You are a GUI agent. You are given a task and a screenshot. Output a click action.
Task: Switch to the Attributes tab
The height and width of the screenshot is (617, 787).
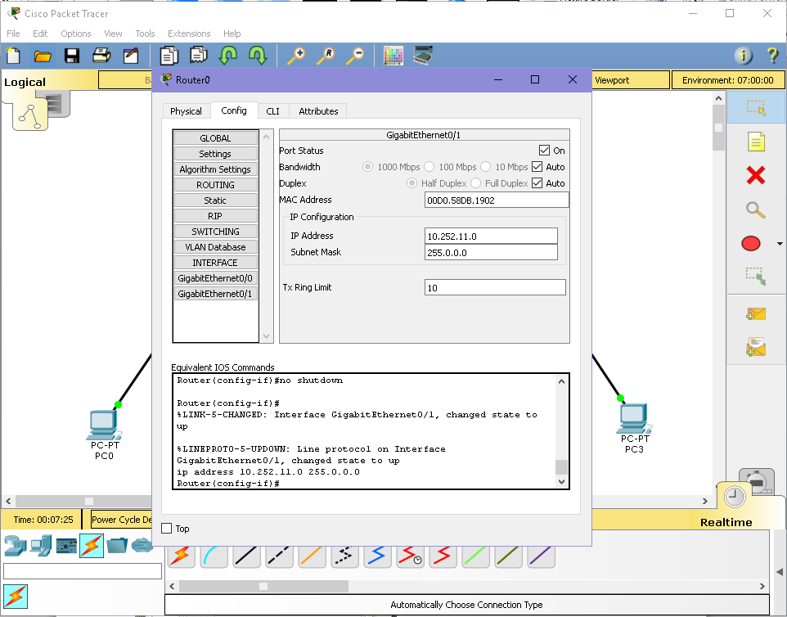click(x=318, y=111)
